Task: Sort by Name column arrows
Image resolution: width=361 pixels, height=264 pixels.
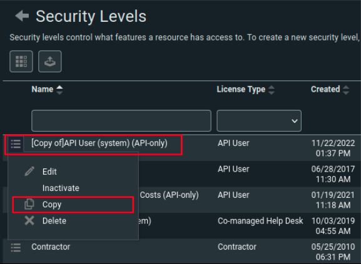Action: tap(59, 90)
